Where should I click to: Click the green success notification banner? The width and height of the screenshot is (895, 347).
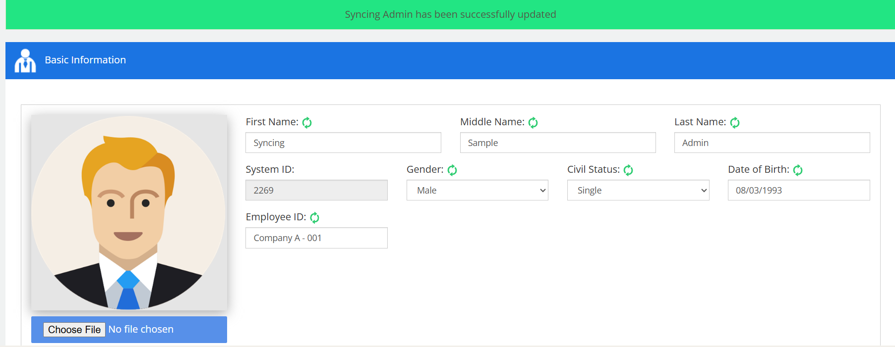pyautogui.click(x=450, y=14)
